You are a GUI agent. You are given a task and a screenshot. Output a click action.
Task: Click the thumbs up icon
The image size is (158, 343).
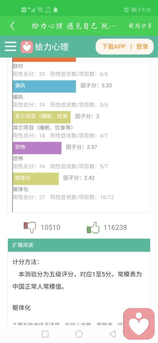[93, 228]
